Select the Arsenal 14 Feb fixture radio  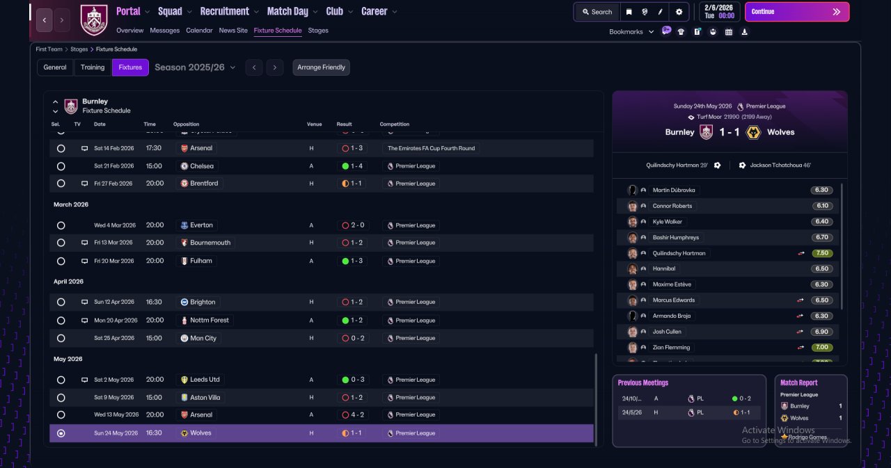(61, 148)
